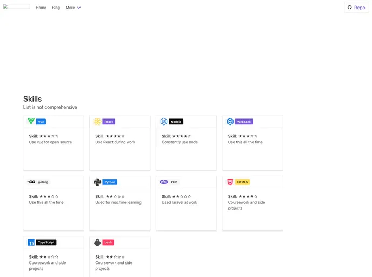Click the Skills heading

(x=32, y=99)
